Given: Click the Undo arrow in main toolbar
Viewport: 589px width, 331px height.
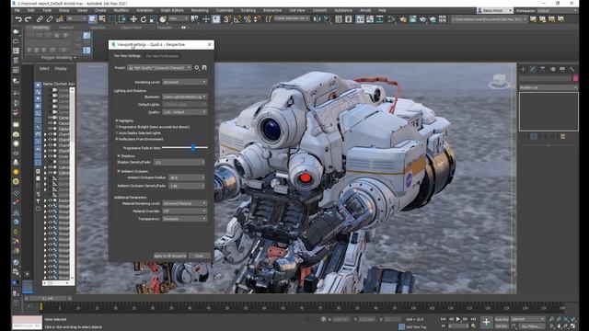Looking at the screenshot, I should tap(18, 18).
